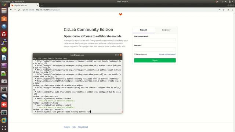This screenshot has height=132, width=235.
Task: Focus the Password field
Action: [x=155, y=49]
